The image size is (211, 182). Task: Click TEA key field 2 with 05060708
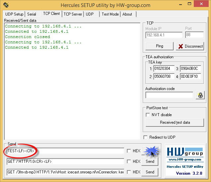[x=164, y=76]
